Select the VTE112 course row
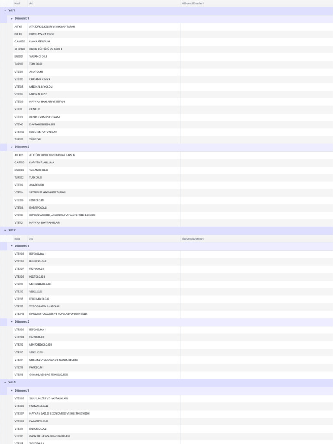Image resolution: width=333 pixels, height=444 pixels. pos(173,223)
